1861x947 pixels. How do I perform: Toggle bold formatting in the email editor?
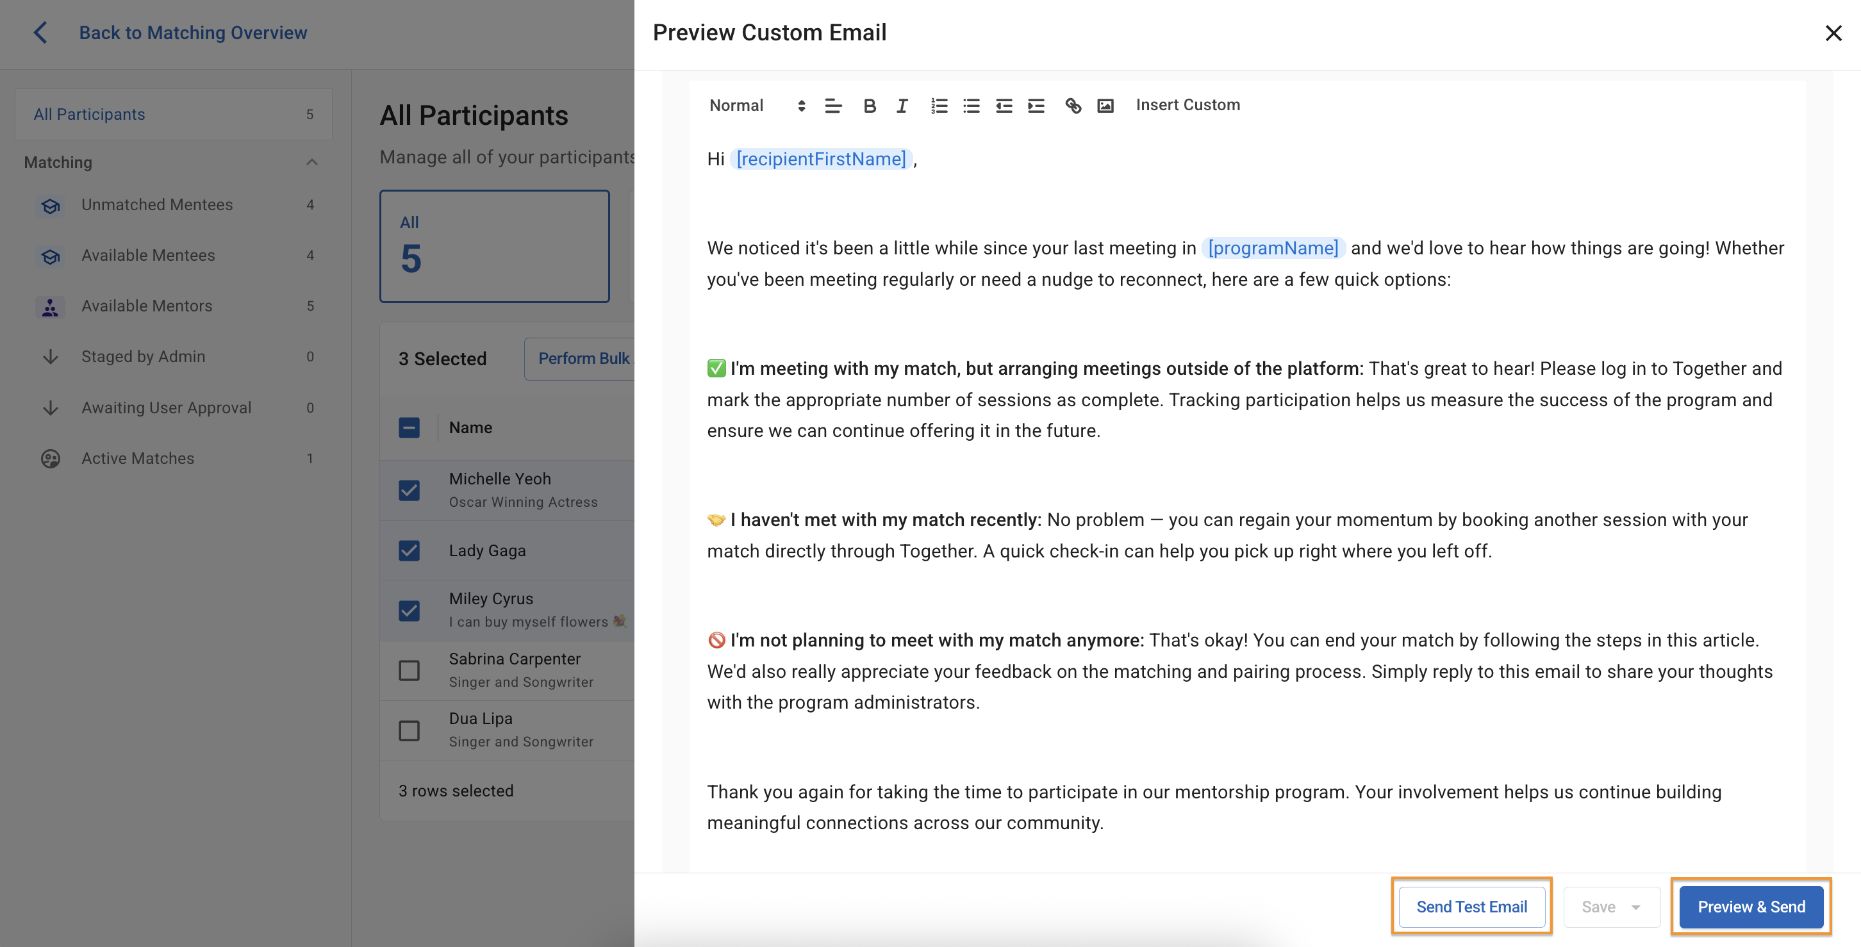tap(869, 106)
